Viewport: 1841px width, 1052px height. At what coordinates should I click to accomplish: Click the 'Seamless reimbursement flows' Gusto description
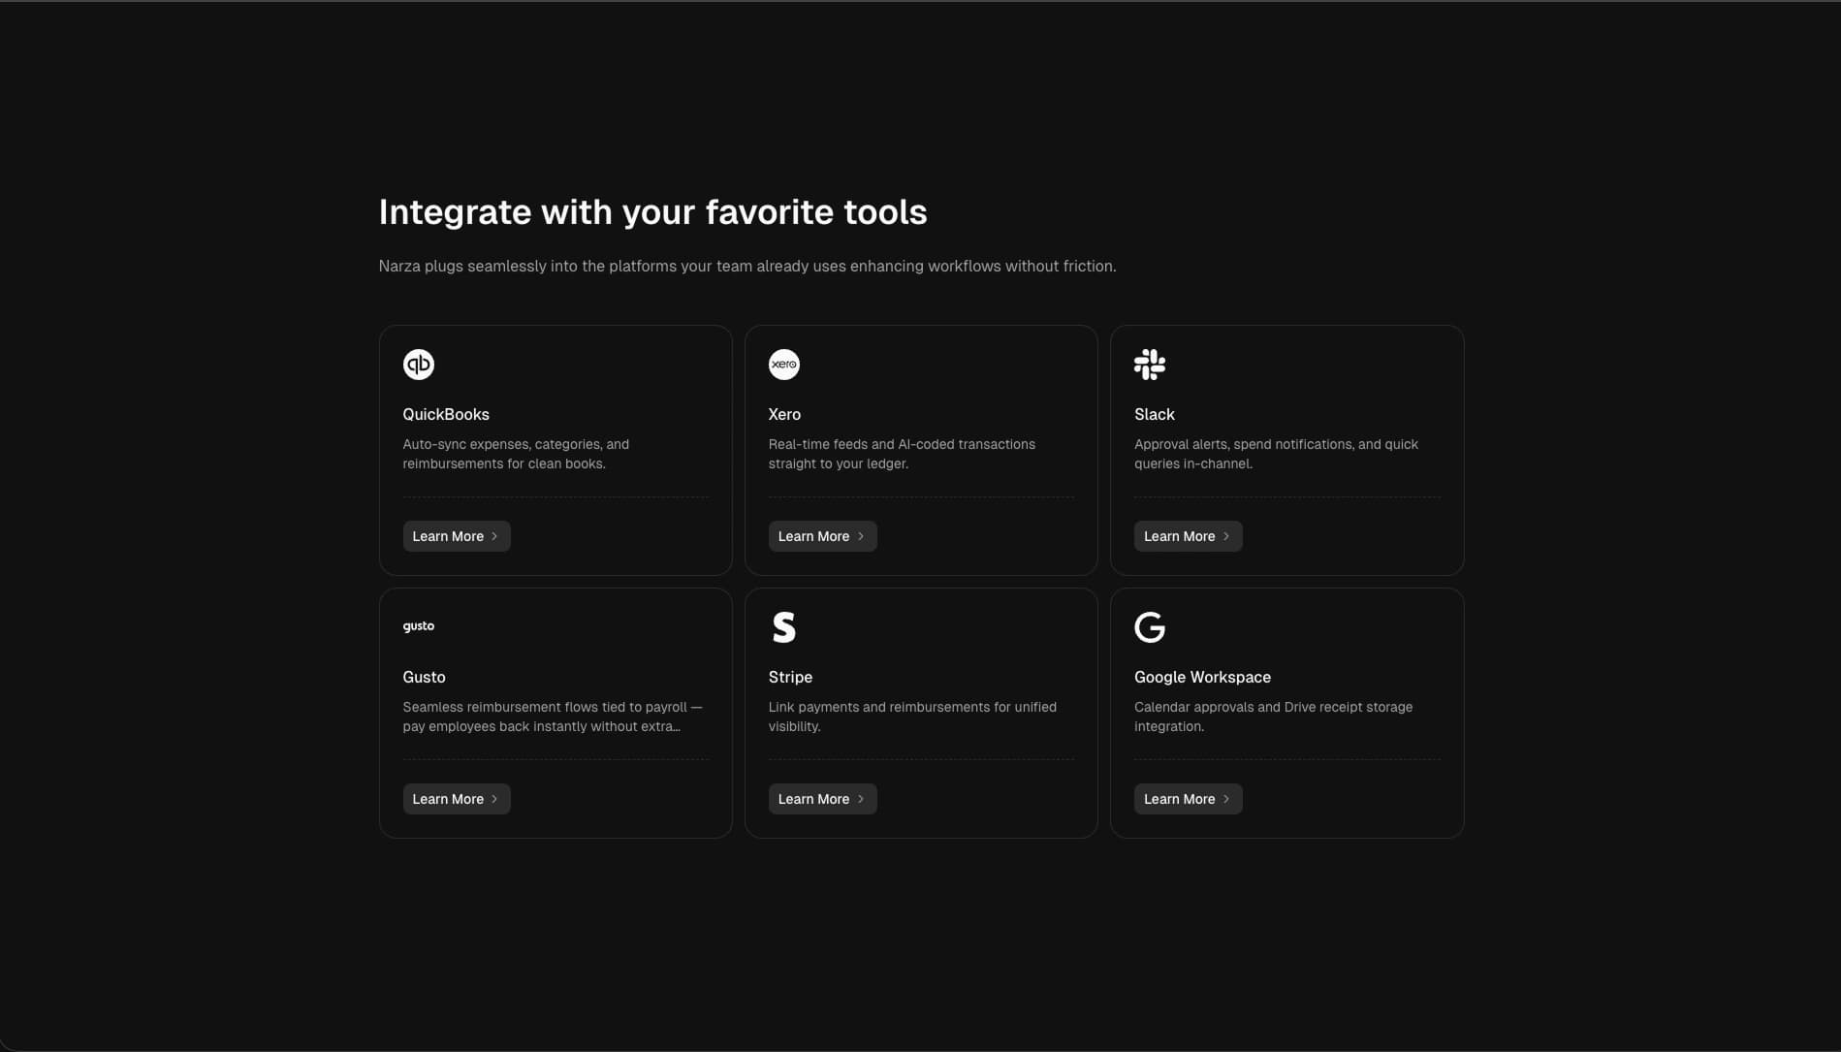pos(553,717)
